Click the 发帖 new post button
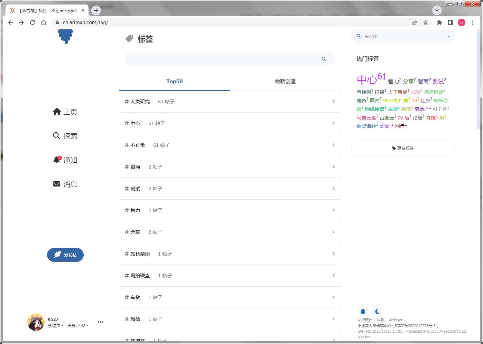Viewport: 483px width, 344px height. (65, 255)
